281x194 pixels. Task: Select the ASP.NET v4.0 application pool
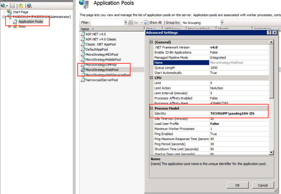tap(96, 34)
